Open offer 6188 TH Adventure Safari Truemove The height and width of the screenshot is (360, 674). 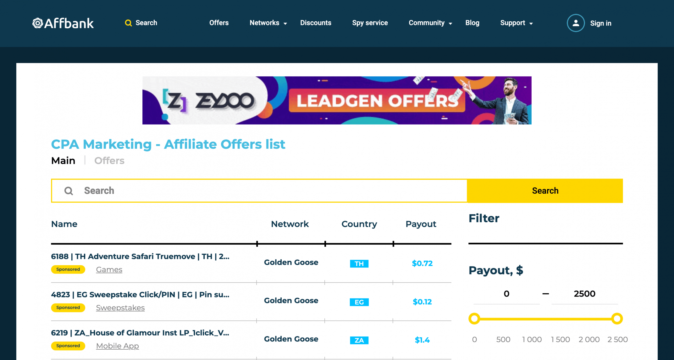point(140,256)
